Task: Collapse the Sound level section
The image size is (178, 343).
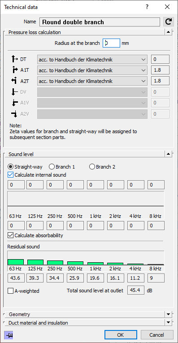Action: click(x=168, y=154)
